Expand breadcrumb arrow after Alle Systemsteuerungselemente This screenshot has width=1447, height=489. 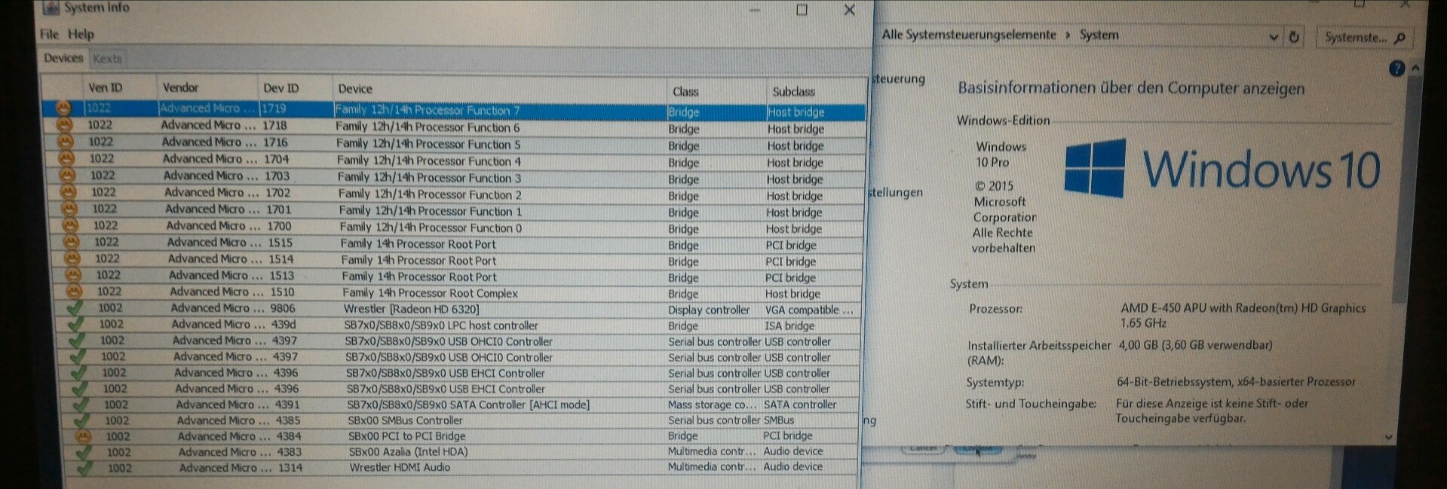[1068, 35]
